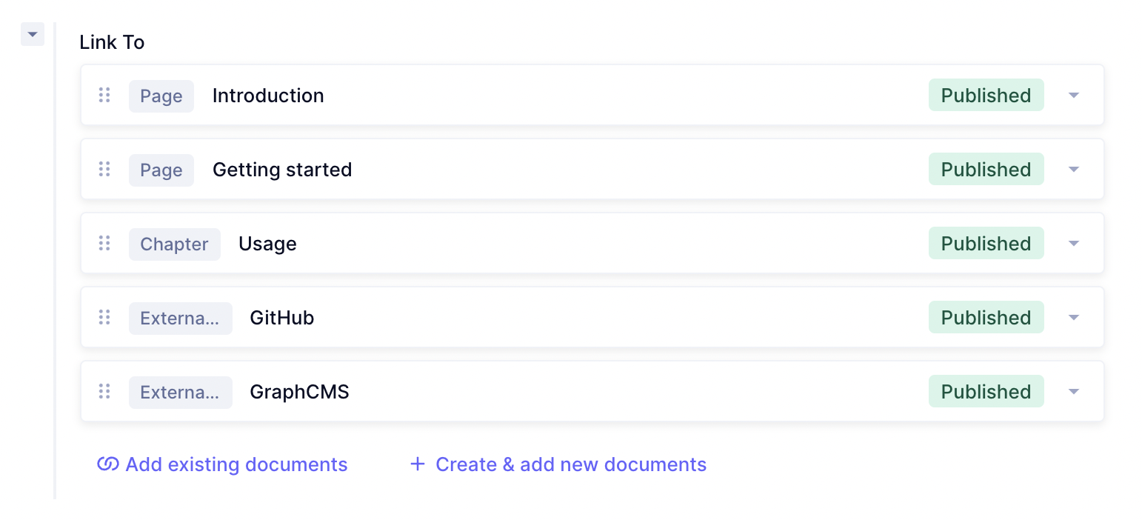Click the link icon beside Add existing documents
Image resolution: width=1142 pixels, height=520 pixels.
click(108, 464)
